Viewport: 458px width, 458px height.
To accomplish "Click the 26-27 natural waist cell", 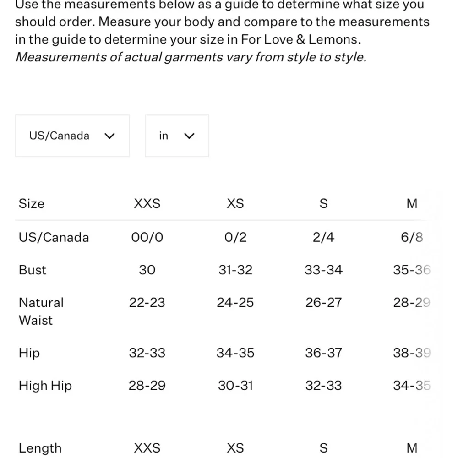I will point(323,303).
